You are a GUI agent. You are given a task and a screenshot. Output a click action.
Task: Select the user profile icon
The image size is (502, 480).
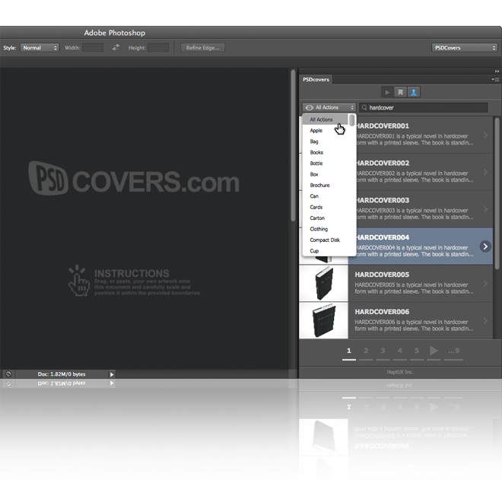coord(414,92)
